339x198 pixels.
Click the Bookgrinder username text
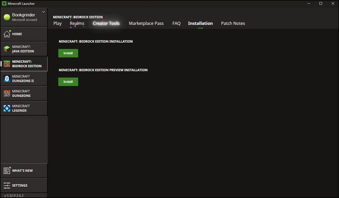click(x=24, y=15)
